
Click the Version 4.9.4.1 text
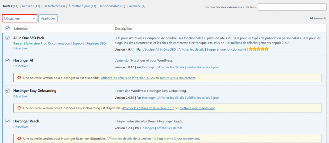pyautogui.click(x=124, y=50)
